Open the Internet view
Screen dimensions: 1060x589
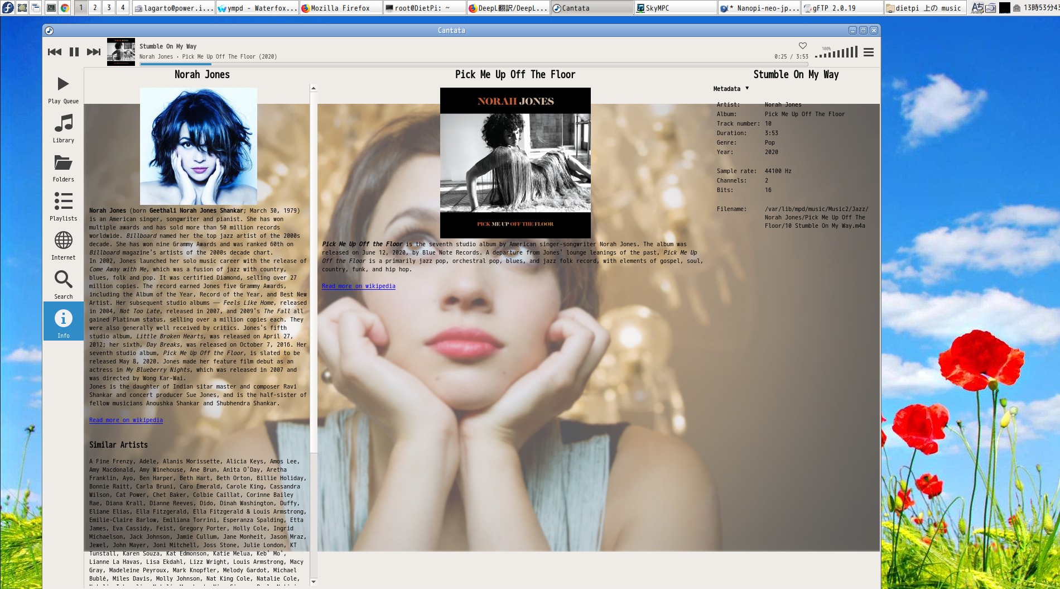(63, 246)
